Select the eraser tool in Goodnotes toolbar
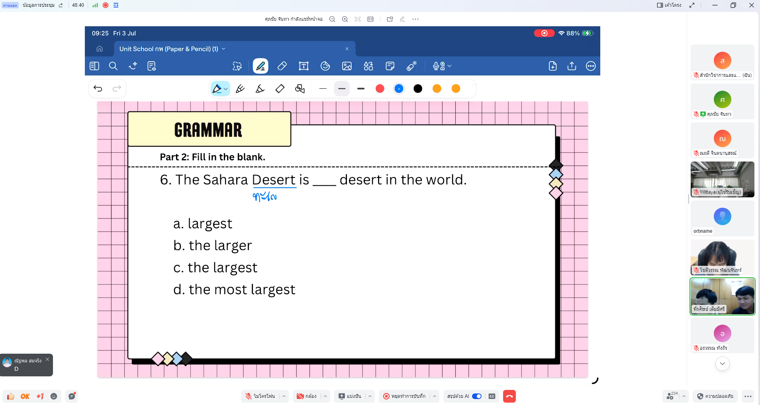Viewport: 760px width, 405px height. (282, 66)
